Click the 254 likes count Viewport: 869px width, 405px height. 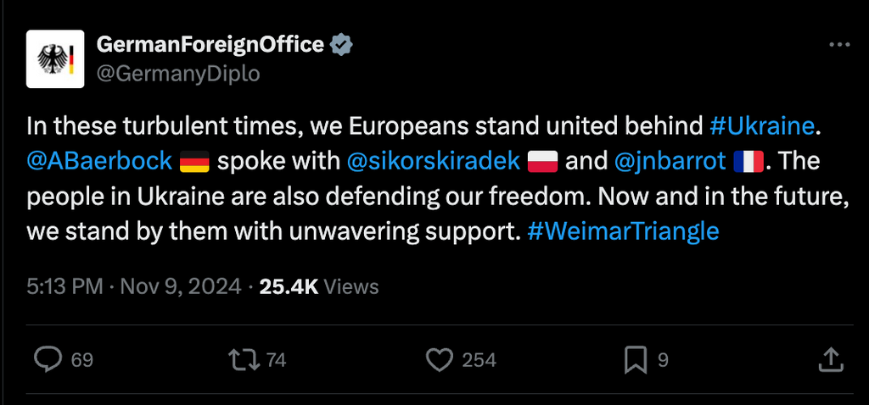point(479,360)
